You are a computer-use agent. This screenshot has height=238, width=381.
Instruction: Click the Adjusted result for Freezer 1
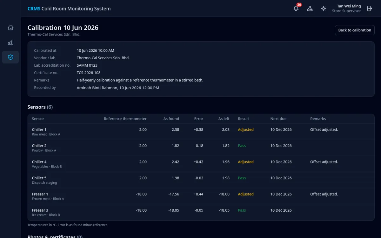(246, 194)
